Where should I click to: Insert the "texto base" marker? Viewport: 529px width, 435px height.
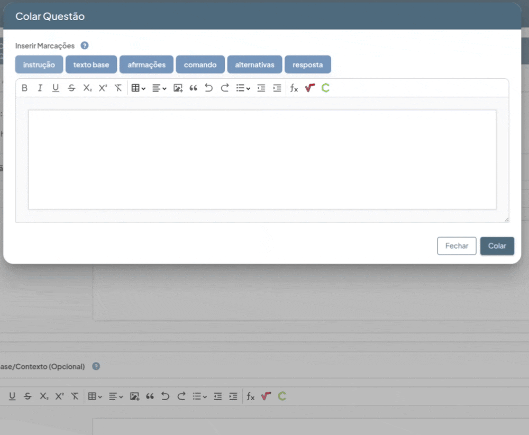click(x=91, y=65)
